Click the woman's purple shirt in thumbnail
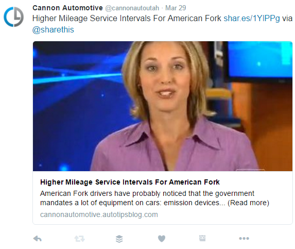The image size is (295, 249). pyautogui.click(x=174, y=149)
